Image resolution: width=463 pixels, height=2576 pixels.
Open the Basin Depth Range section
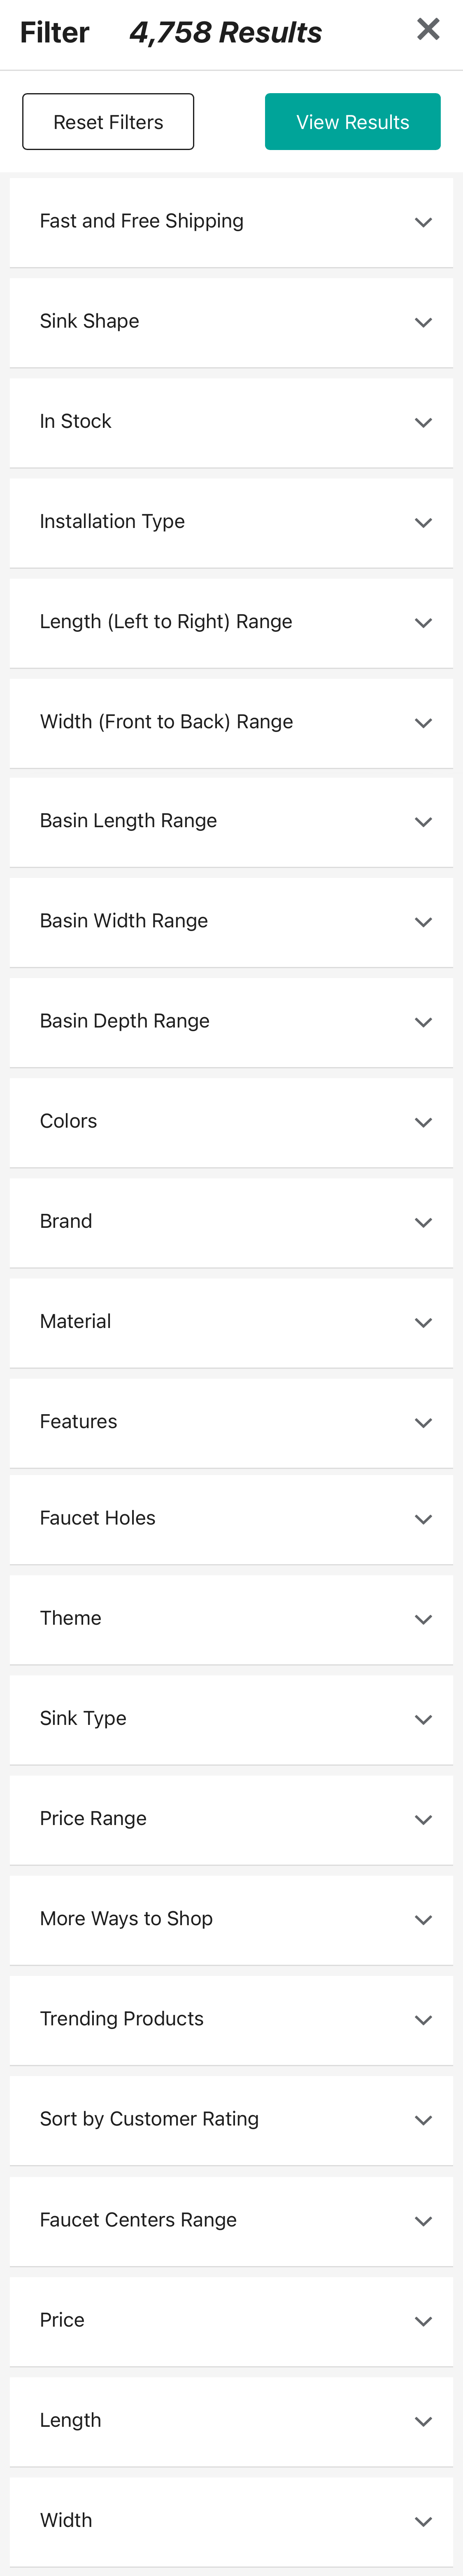pyautogui.click(x=231, y=1021)
